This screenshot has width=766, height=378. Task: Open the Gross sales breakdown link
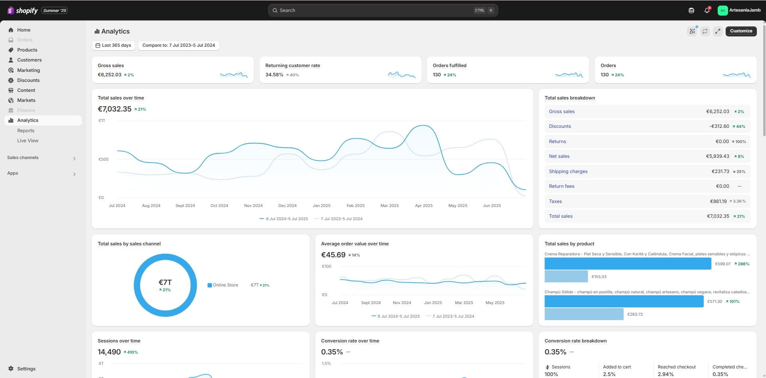[562, 111]
